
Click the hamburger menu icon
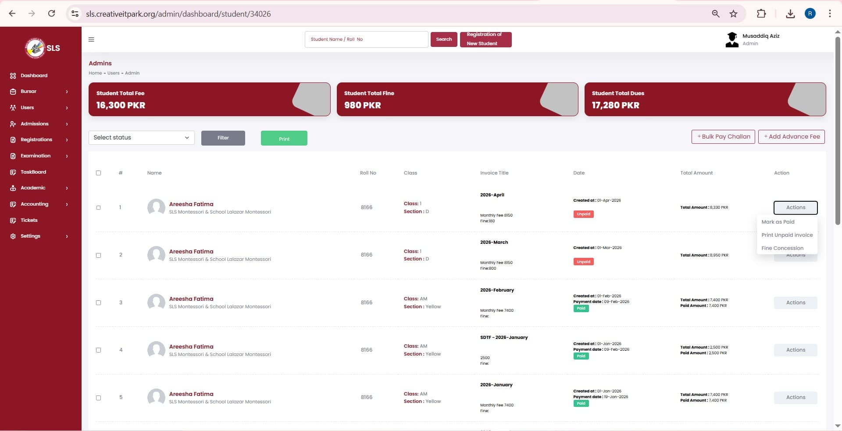click(x=91, y=39)
